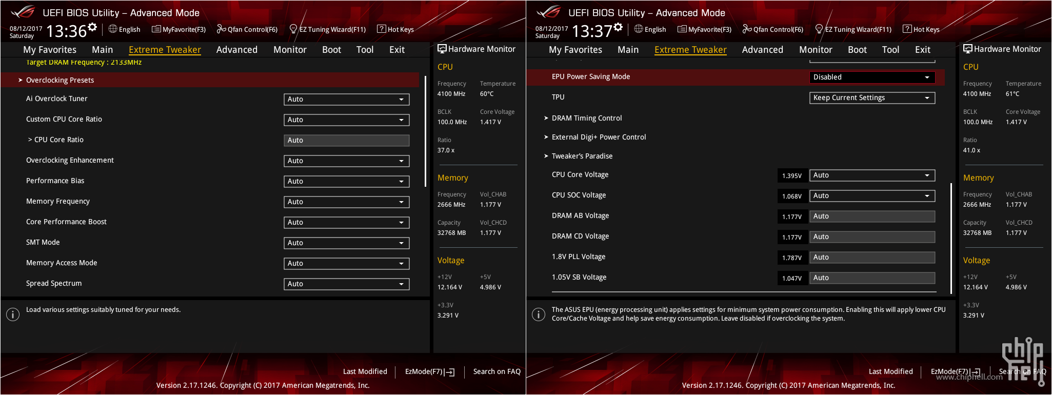Click the info icon beside left screen help text
Viewport: 1052px width, 395px height.
(x=13, y=314)
